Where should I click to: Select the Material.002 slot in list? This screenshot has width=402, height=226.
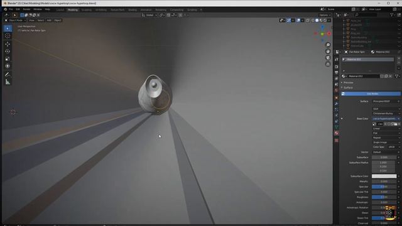pyautogui.click(x=367, y=60)
